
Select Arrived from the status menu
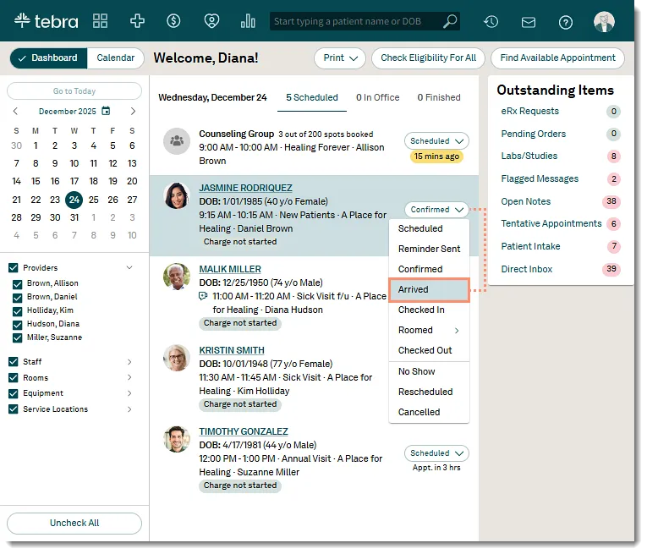click(x=429, y=289)
